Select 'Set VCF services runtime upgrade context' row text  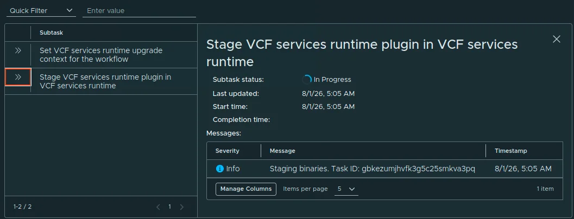click(101, 54)
